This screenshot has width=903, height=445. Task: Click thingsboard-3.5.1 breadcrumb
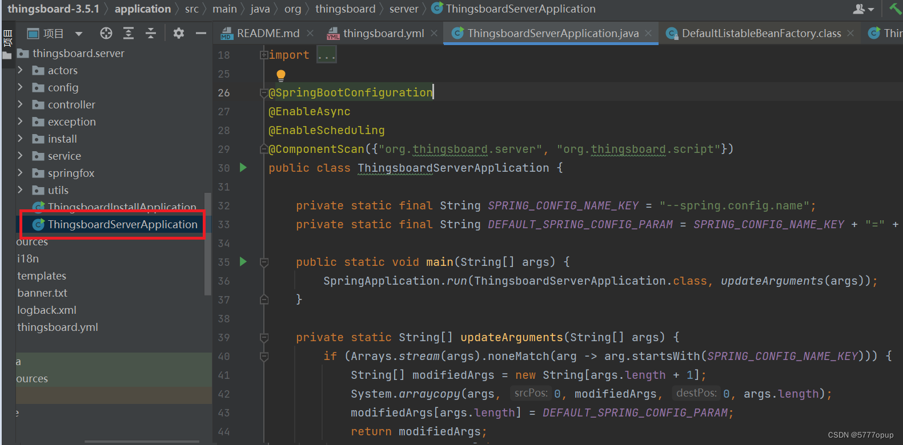point(53,9)
